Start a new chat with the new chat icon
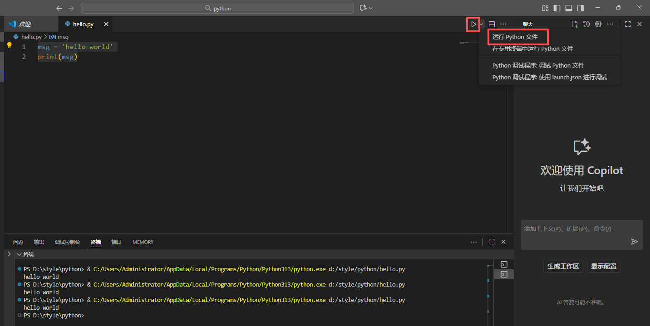The width and height of the screenshot is (650, 326). 575,24
